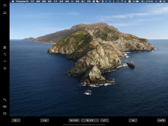168x126 pixels.
Task: Click the Wi-Fi status icon in menu bar
Action: point(122,1)
